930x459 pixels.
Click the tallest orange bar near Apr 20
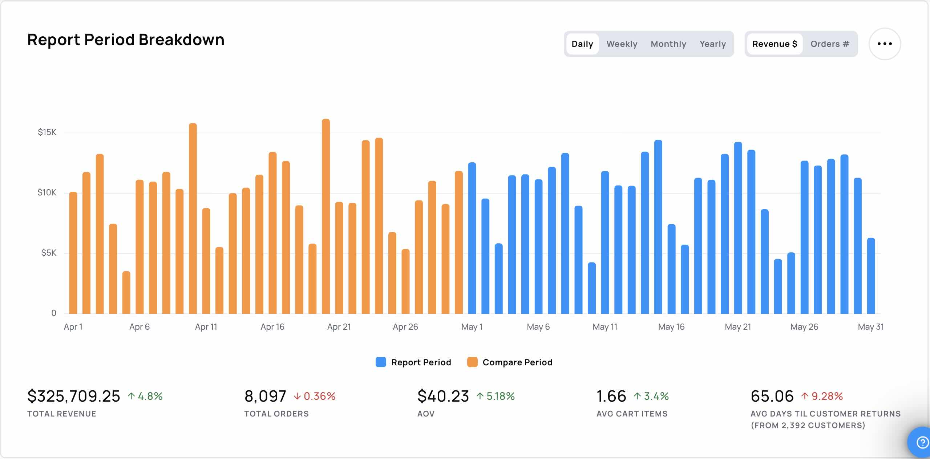click(x=326, y=216)
